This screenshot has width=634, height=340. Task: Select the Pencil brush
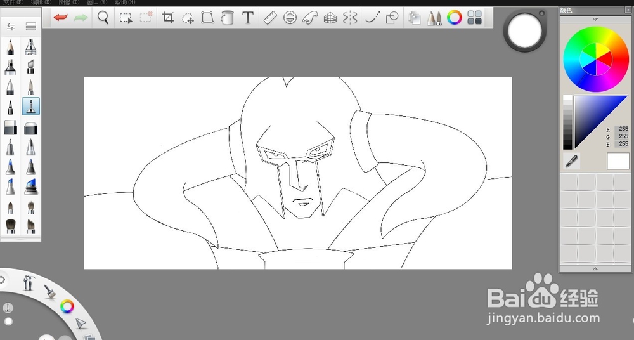pos(11,48)
